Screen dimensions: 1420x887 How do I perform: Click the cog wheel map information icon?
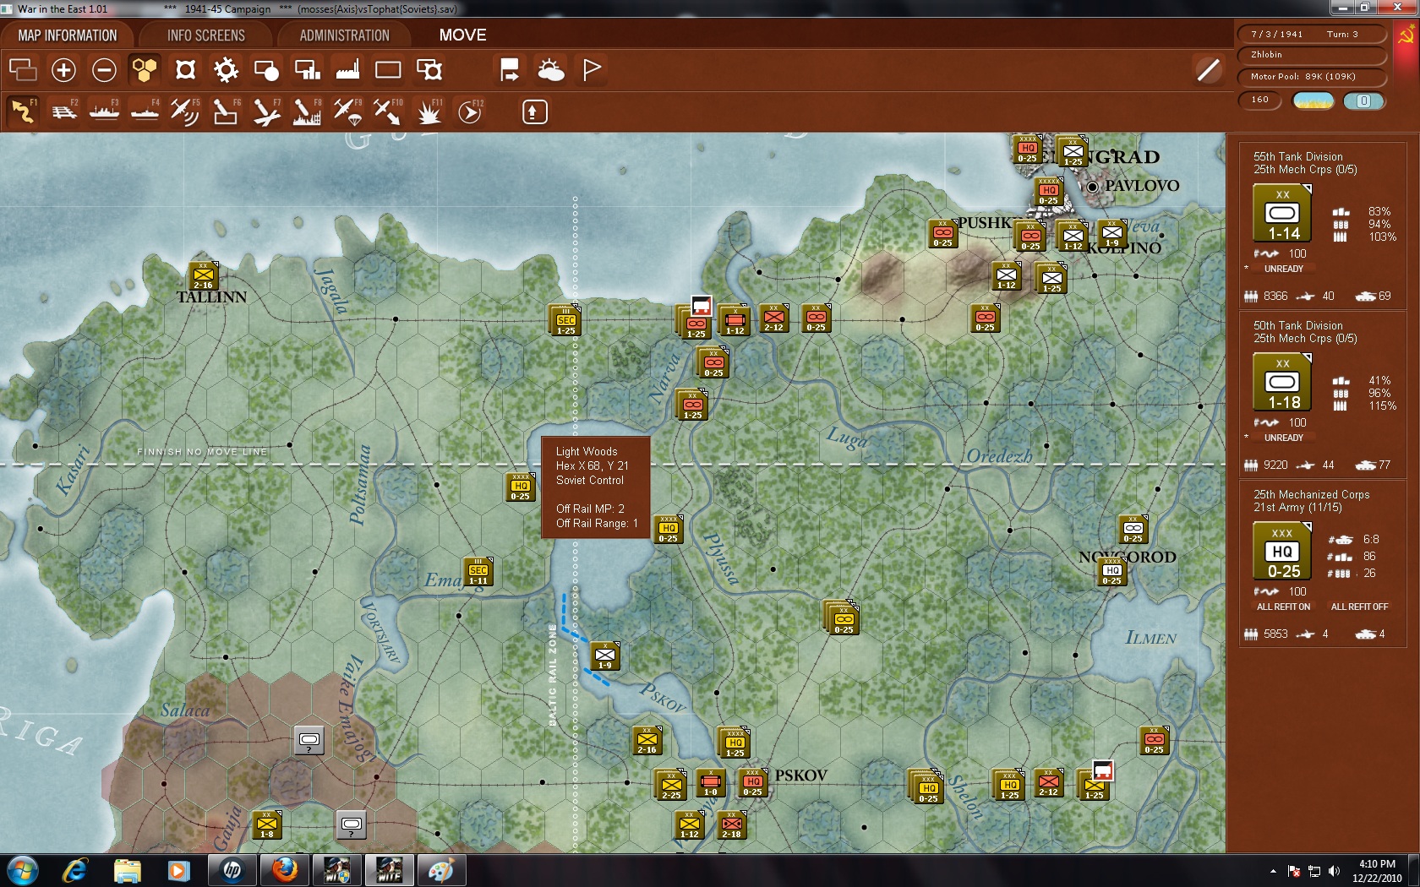(226, 69)
